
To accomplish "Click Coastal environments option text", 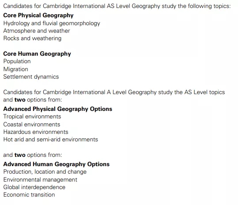I will (x=32, y=124).
